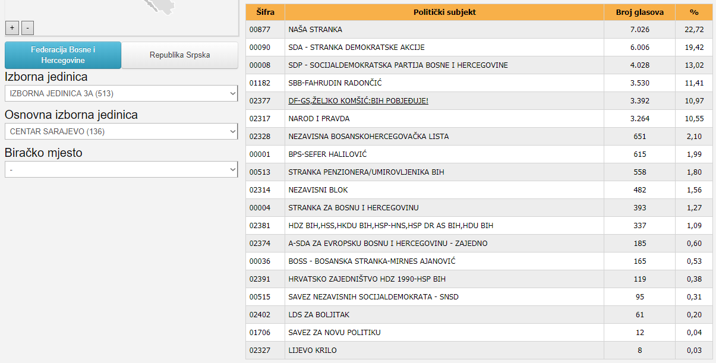Click code 02377 in Šifra column
The height and width of the screenshot is (363, 716).
[259, 101]
